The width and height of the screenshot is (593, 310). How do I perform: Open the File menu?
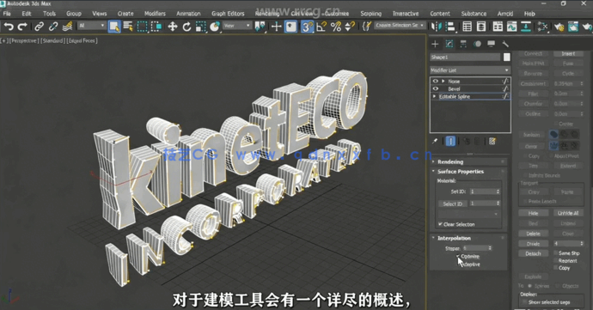7,13
